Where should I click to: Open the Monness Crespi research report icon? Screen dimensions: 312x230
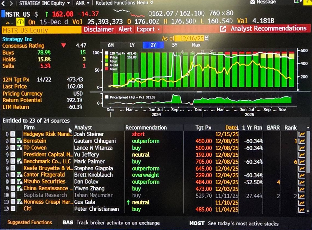tap(19, 202)
